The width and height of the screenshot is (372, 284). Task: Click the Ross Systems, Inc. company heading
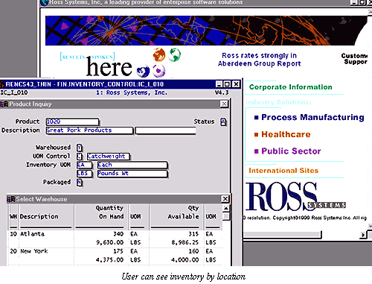click(x=132, y=92)
